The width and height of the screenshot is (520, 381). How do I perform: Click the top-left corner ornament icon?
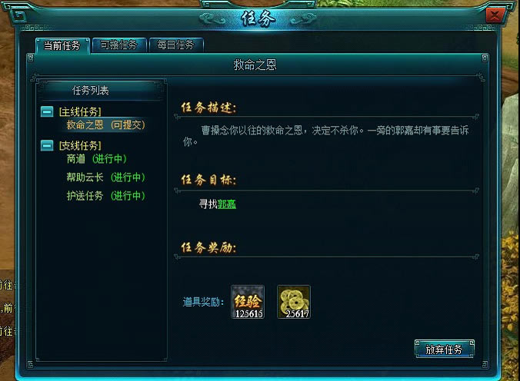click(19, 15)
